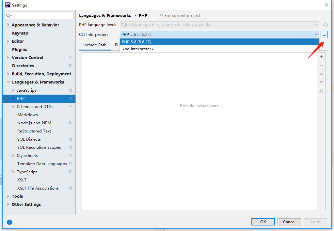This screenshot has height=231, width=334.
Task: Click project-level icon next to Version Control
Action: pyautogui.click(x=71, y=58)
